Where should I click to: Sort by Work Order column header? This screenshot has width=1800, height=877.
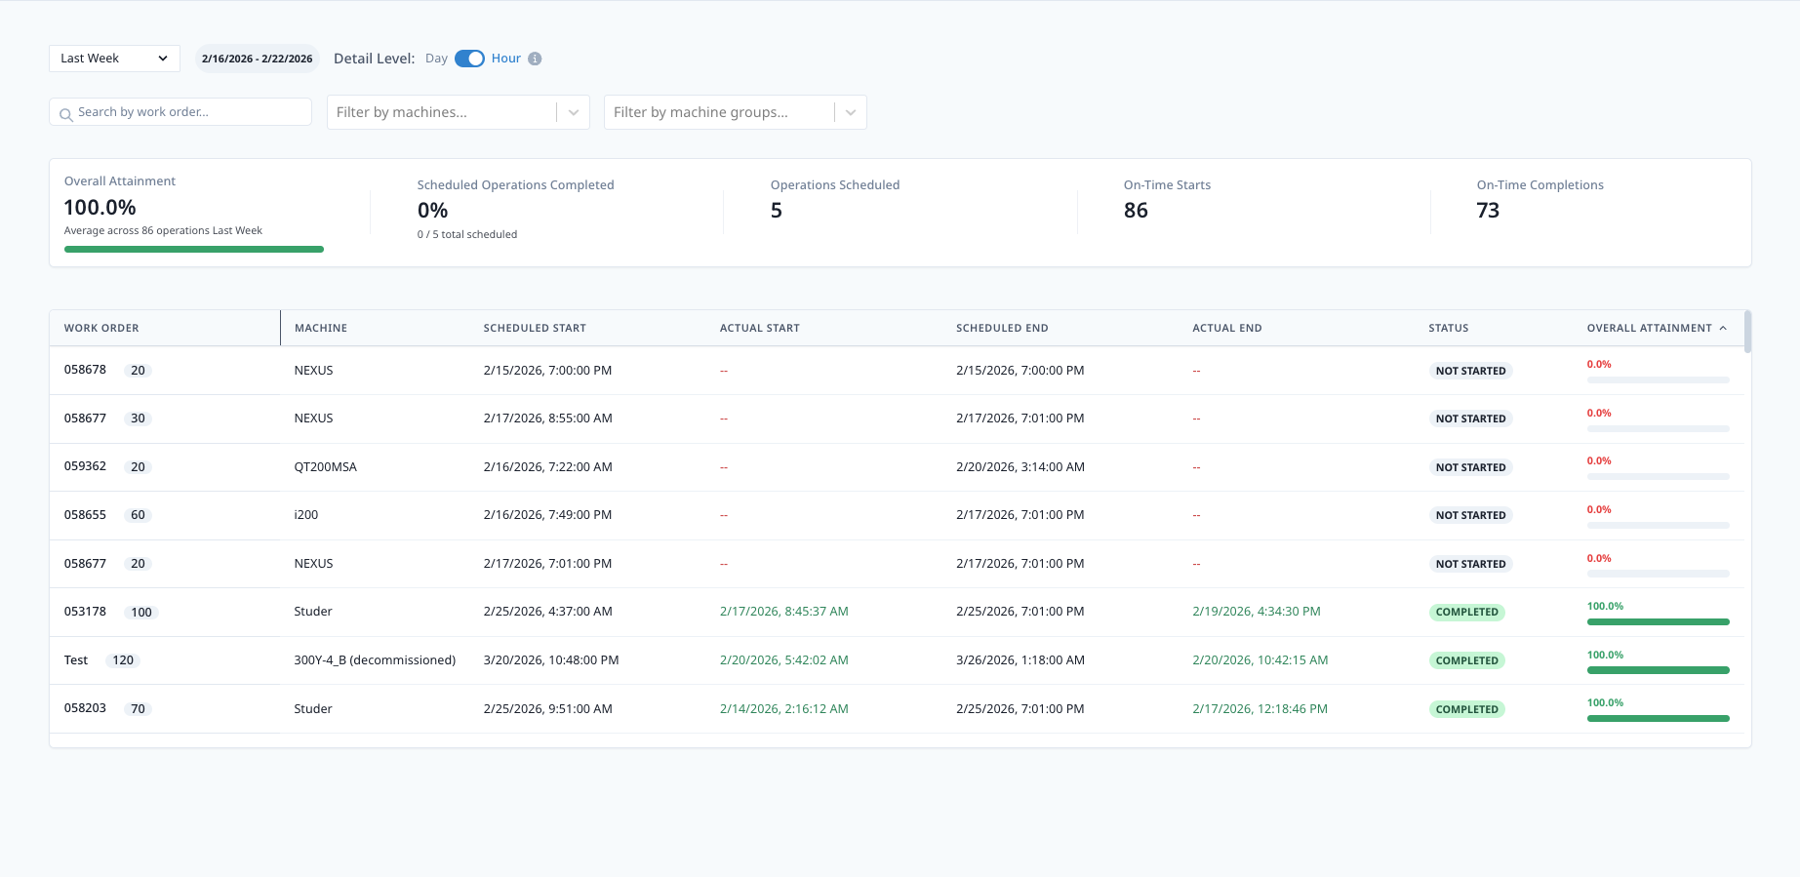click(x=101, y=328)
